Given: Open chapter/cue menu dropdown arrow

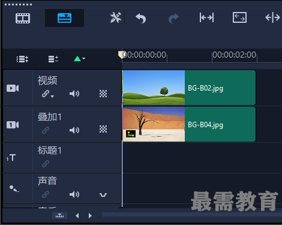Looking at the screenshot, I should (84, 59).
